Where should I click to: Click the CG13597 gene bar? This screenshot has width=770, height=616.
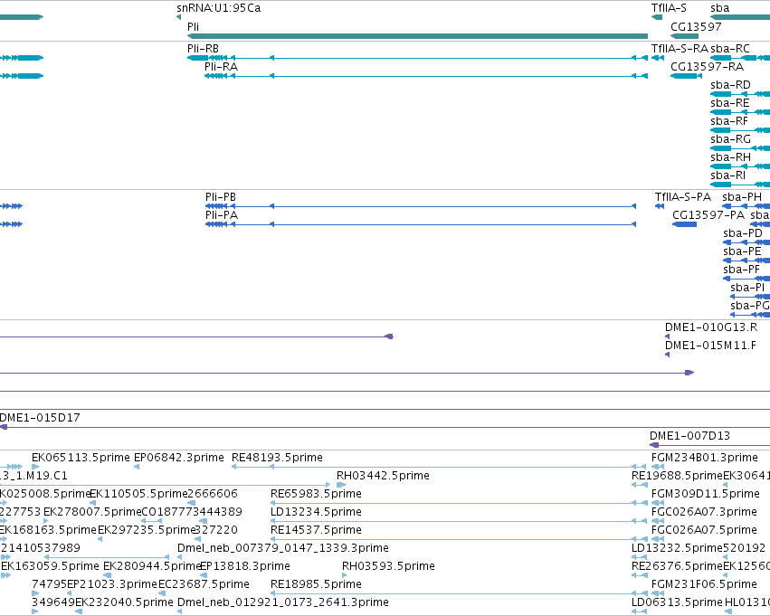coord(685,36)
